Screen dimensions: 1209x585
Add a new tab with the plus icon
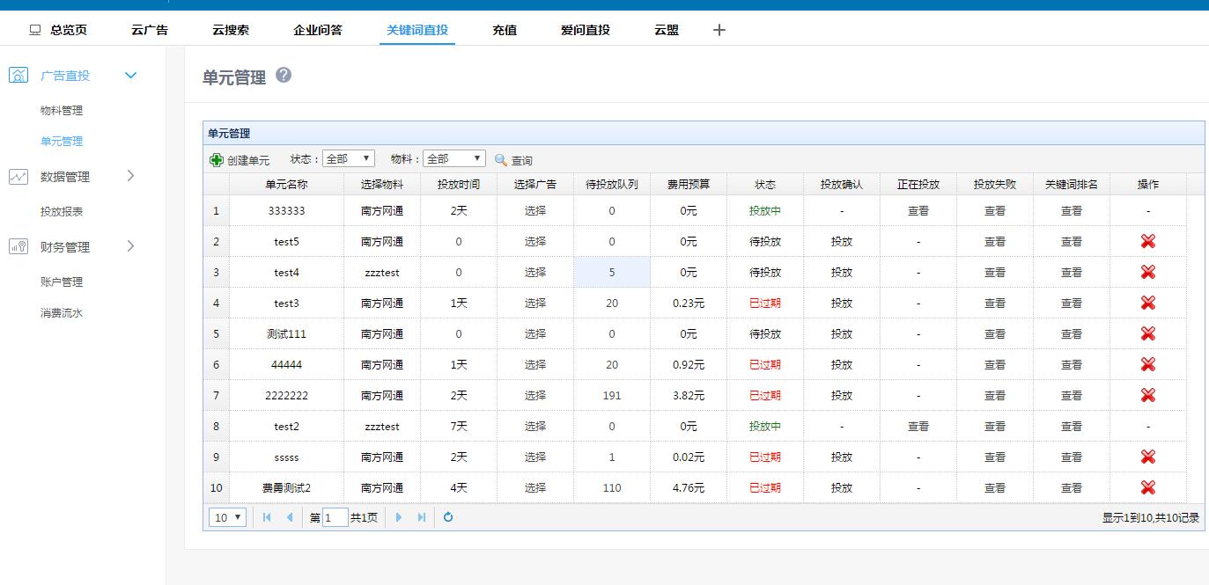coord(719,30)
